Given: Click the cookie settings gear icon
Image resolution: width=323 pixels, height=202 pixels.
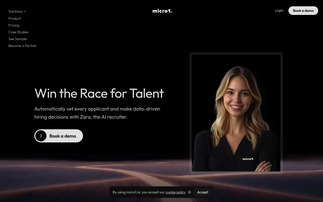Looking at the screenshot, I should tap(189, 192).
